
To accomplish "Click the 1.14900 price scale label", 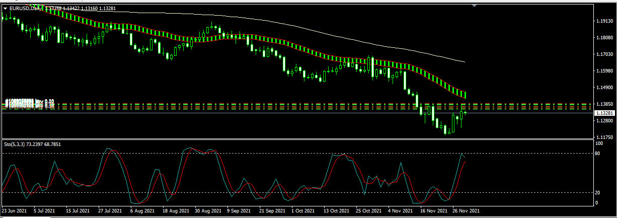I will pos(603,88).
